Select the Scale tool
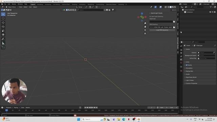 [3, 30]
